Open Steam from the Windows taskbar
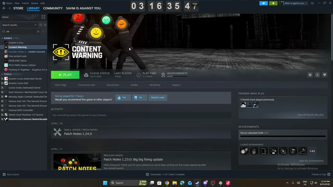The height and width of the screenshot is (187, 333). [x=197, y=183]
